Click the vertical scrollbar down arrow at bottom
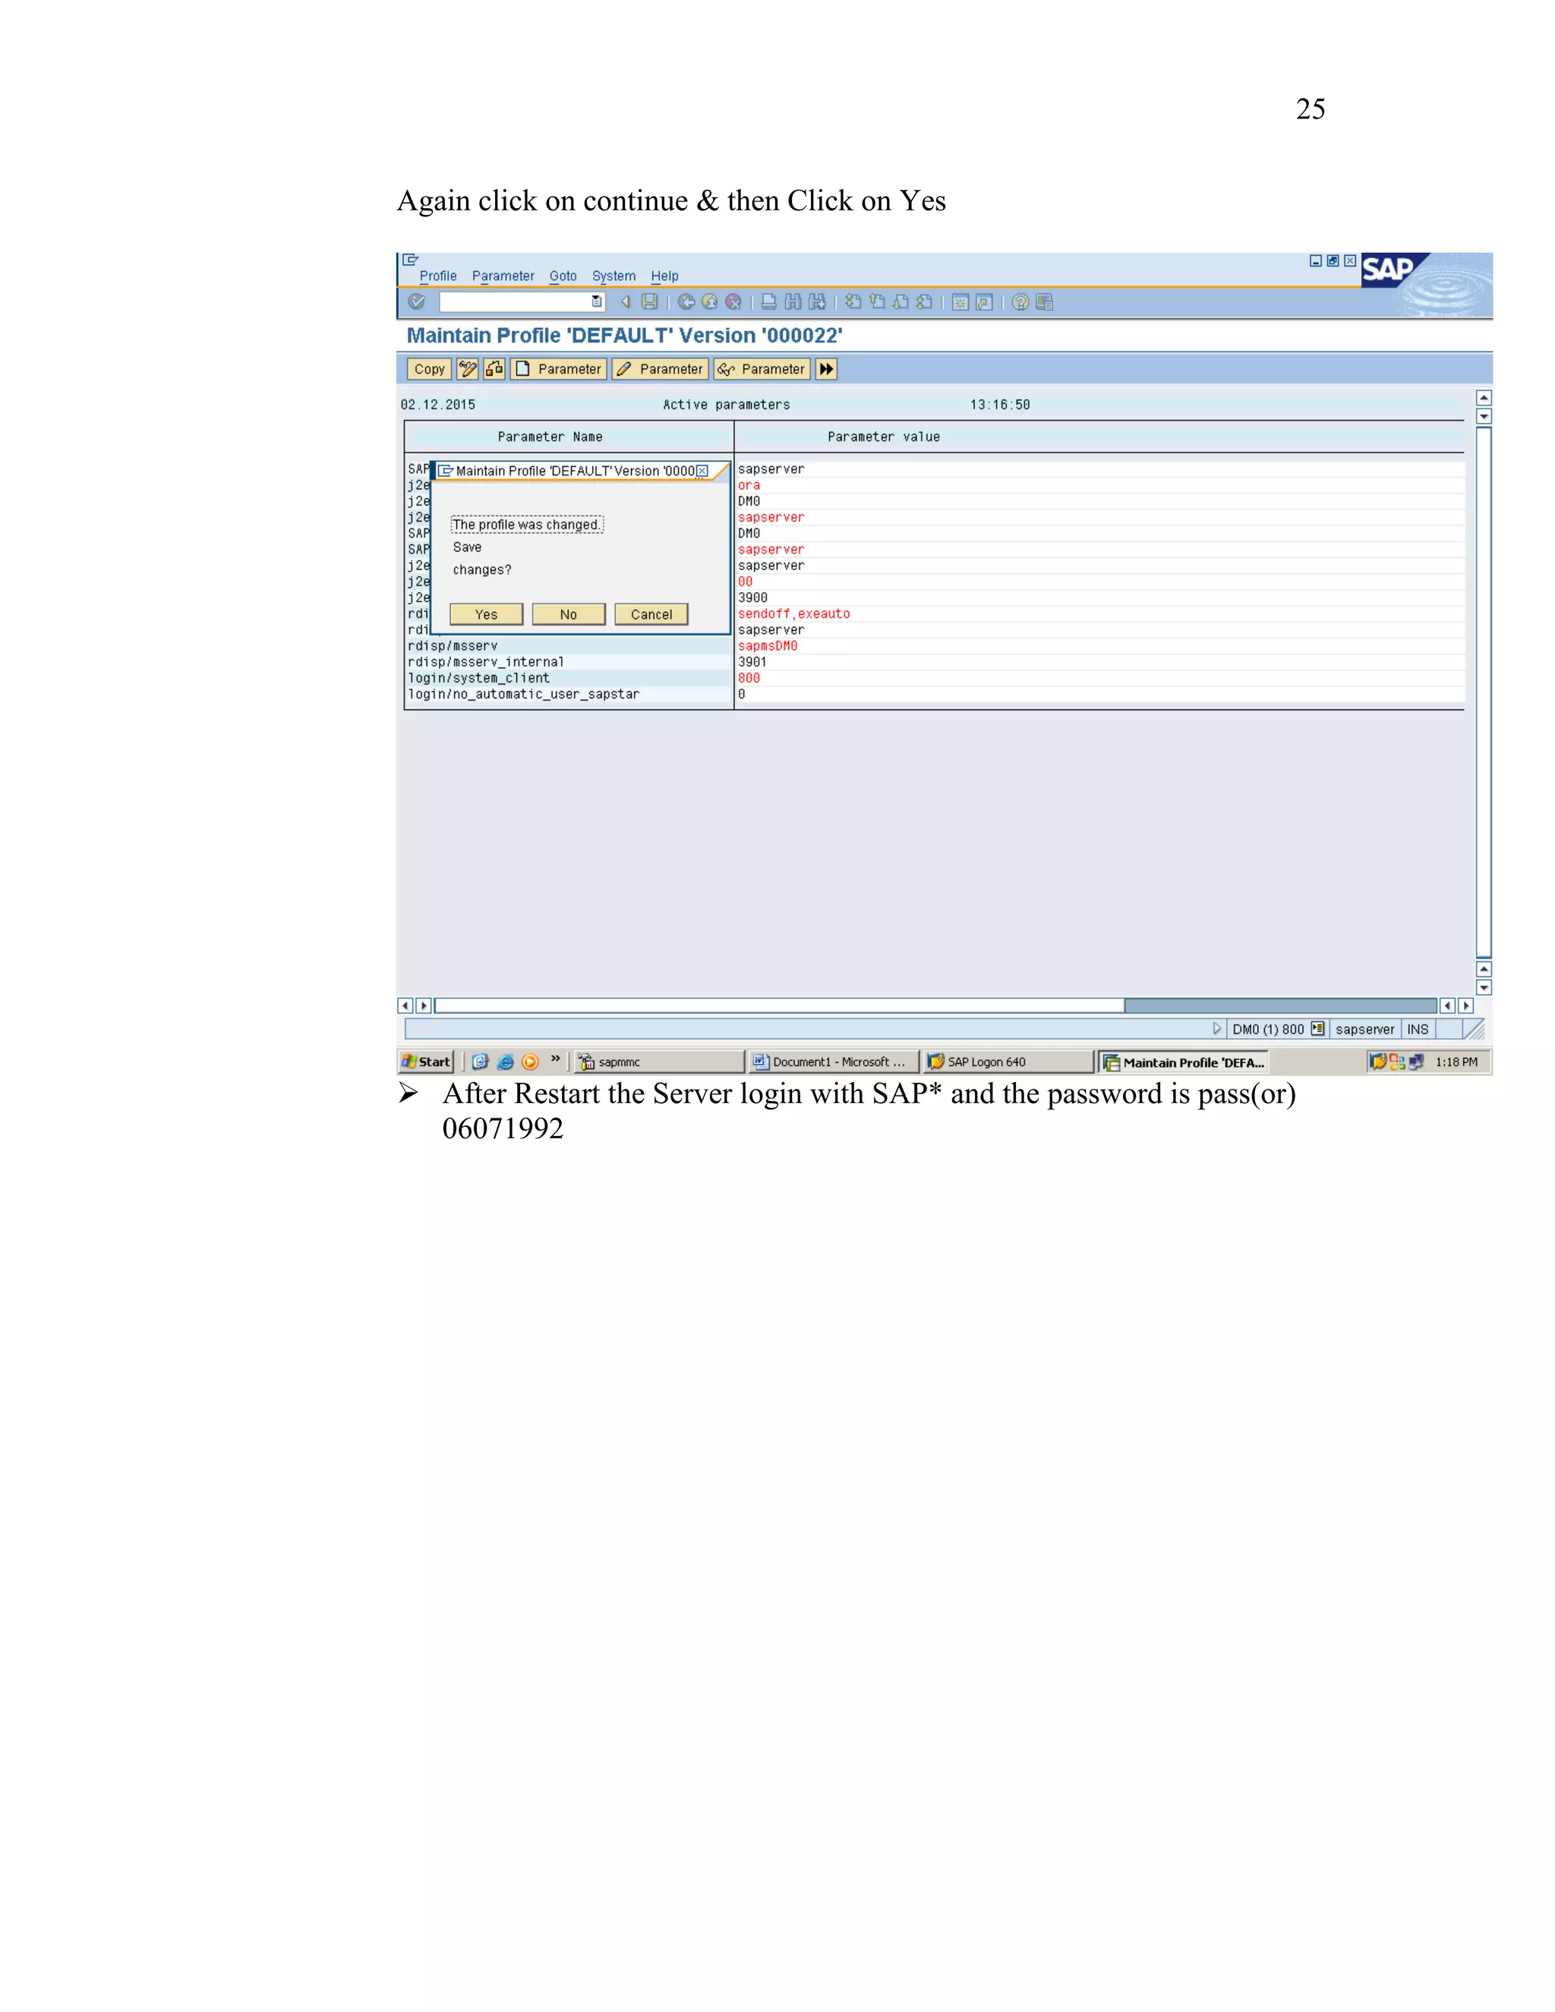1555x2012 pixels. (x=1483, y=988)
